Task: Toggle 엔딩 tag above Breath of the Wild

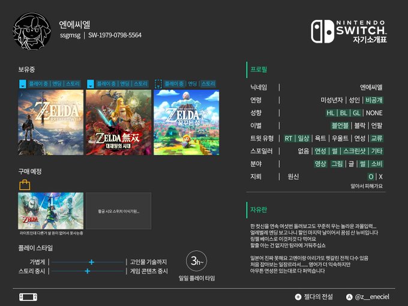Action: click(x=57, y=84)
